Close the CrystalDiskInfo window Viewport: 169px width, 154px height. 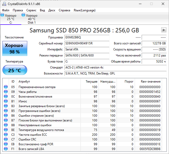click(163, 4)
